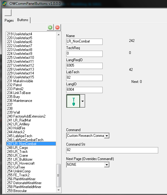This screenshot has height=195, width=167.
Task: Select the green shovel icon preview
Action: tap(73, 101)
